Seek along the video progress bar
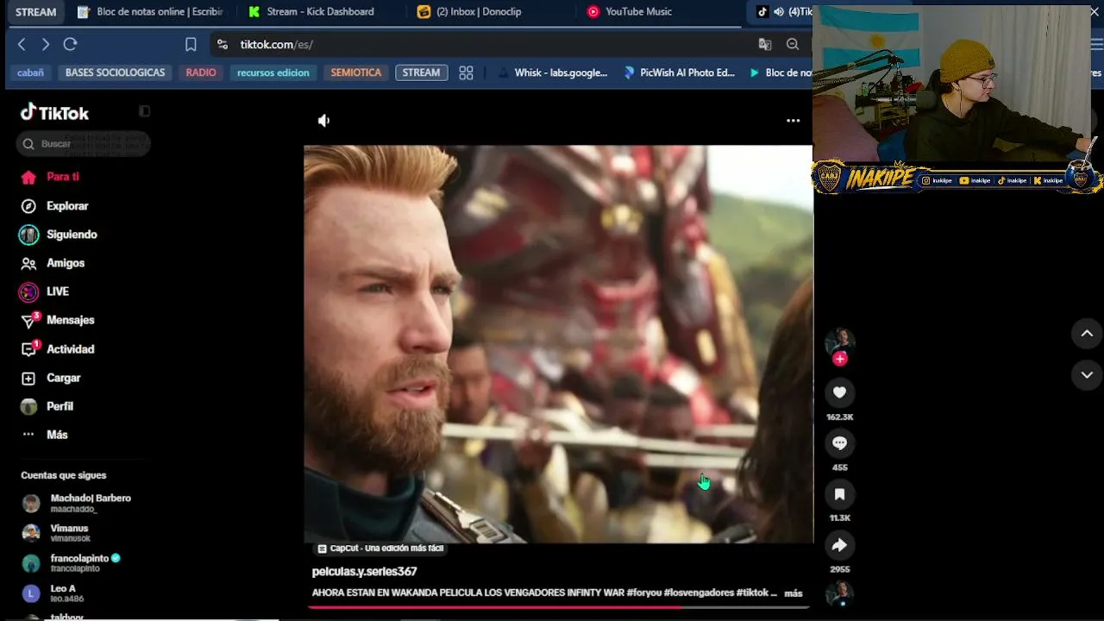 coord(558,607)
